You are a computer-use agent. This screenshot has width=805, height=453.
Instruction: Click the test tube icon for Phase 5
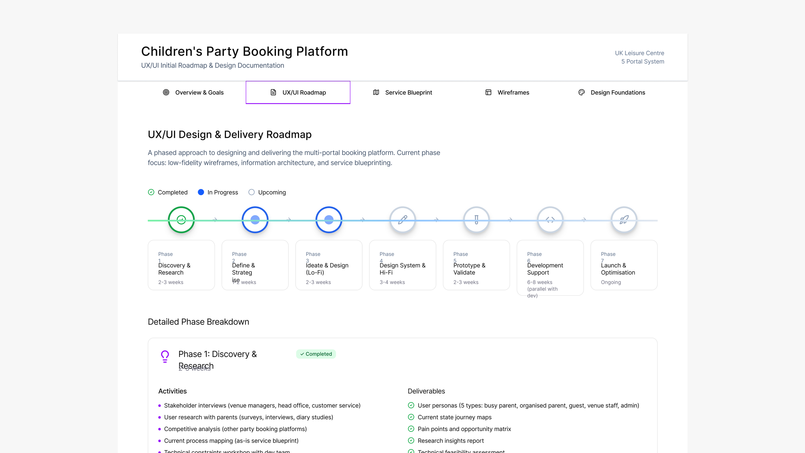pos(477,220)
